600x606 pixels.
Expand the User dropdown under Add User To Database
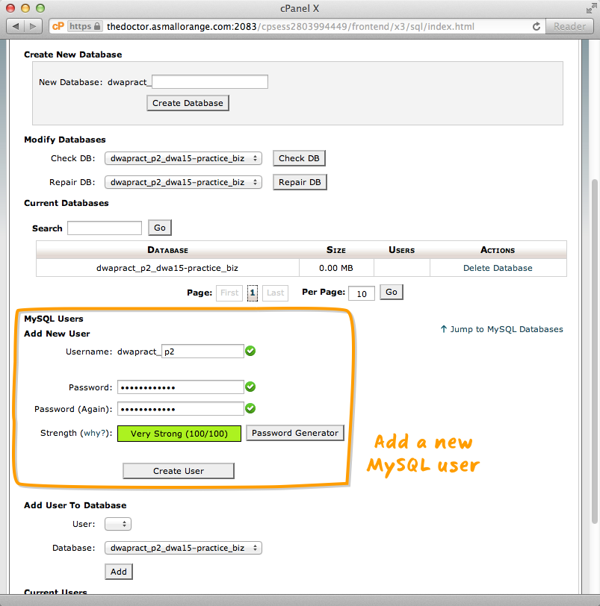pos(118,524)
